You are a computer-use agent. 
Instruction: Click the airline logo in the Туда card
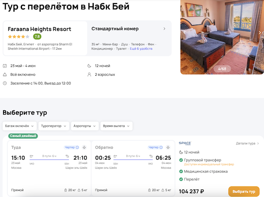pos(84,147)
